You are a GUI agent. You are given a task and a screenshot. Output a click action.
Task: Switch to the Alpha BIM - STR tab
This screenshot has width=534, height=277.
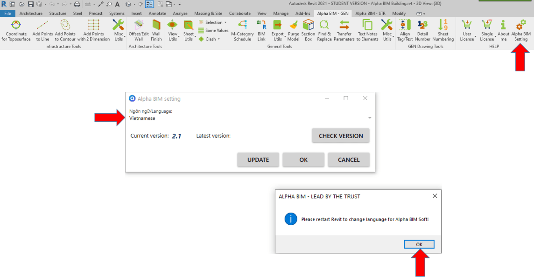tap(370, 13)
